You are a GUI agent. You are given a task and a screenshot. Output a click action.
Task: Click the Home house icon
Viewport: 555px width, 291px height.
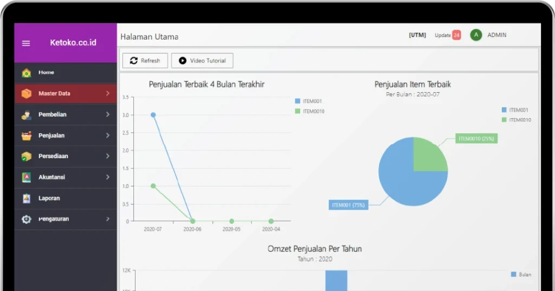click(26, 73)
